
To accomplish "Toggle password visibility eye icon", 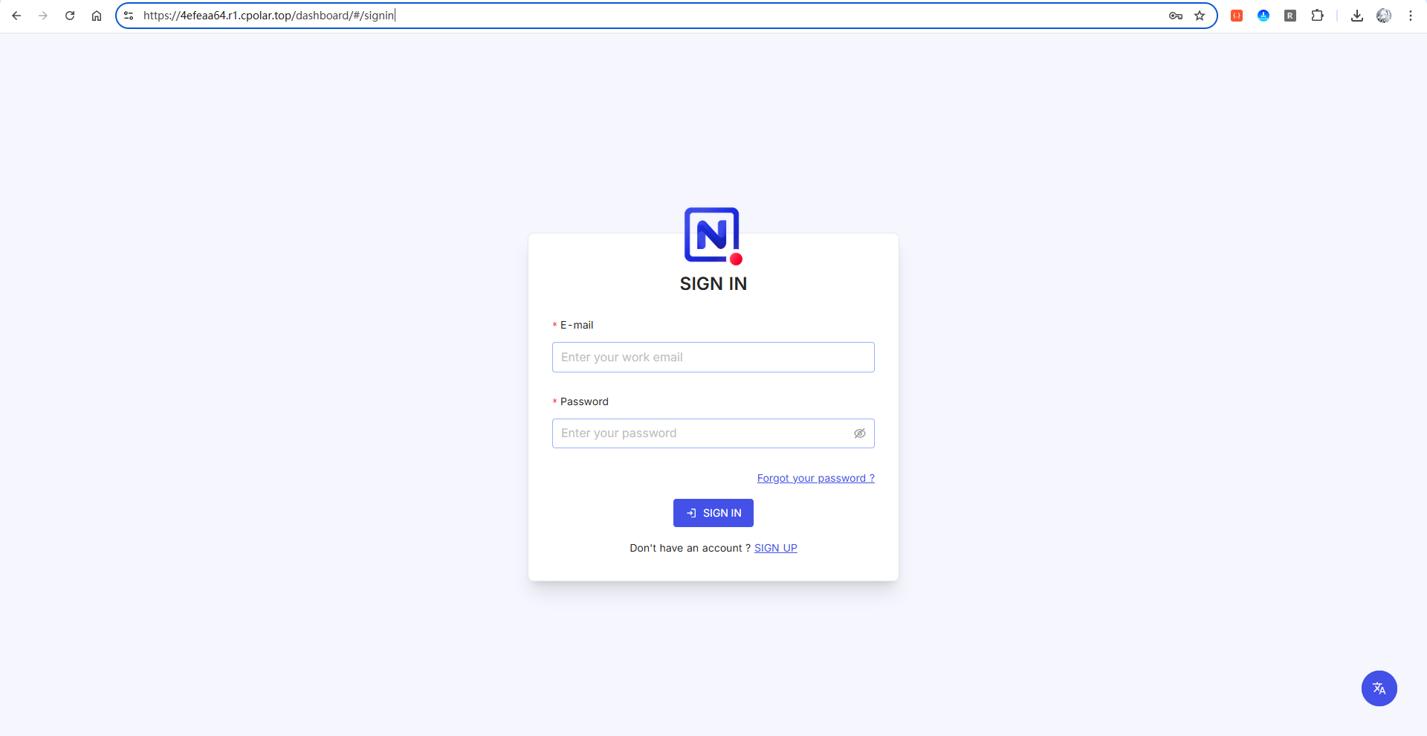I will [859, 433].
